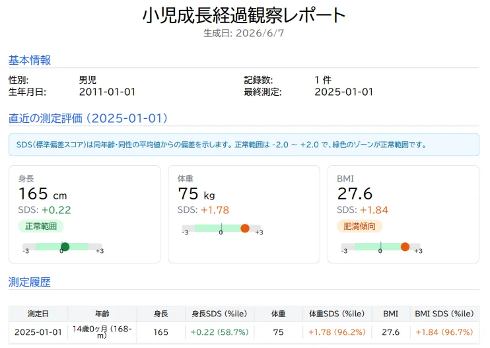Click the 直近の測定評価 (2025-01-01) heading
490x348 pixels.
[x=88, y=118]
